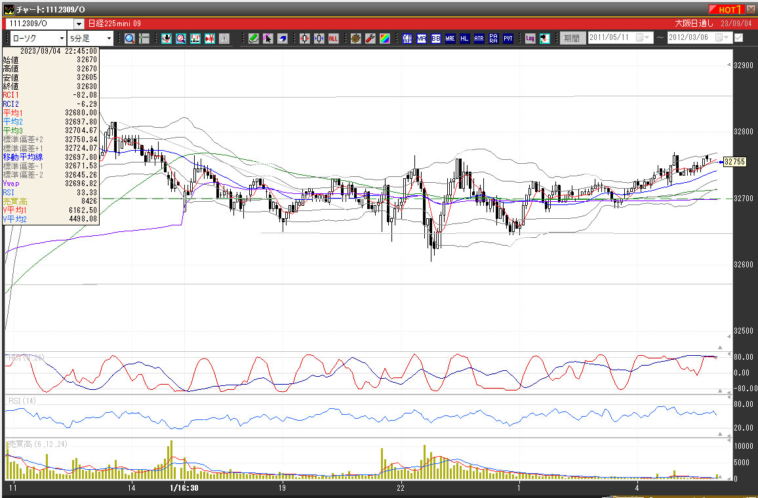Click the 売買高 value 8426
Image resolution: width=758 pixels, height=498 pixels.
pos(89,201)
